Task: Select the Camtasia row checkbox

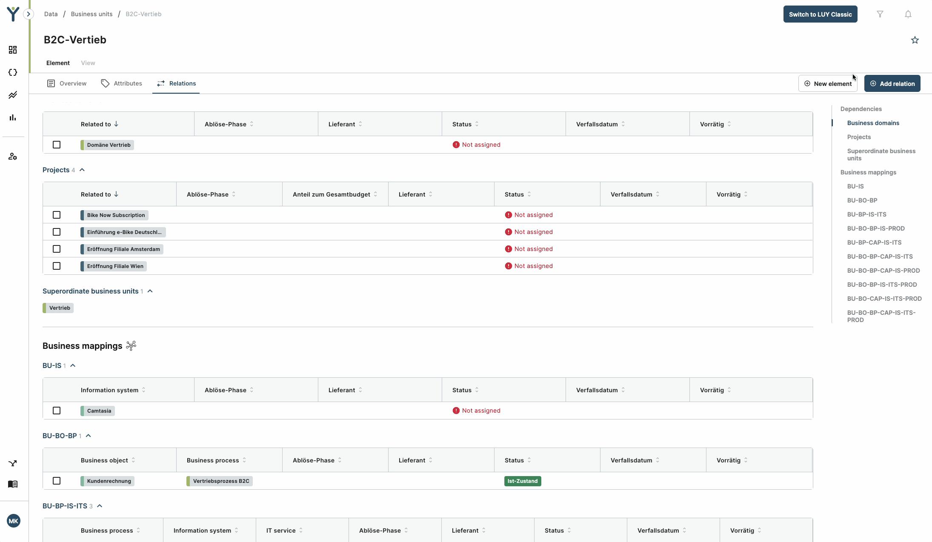Action: point(57,411)
